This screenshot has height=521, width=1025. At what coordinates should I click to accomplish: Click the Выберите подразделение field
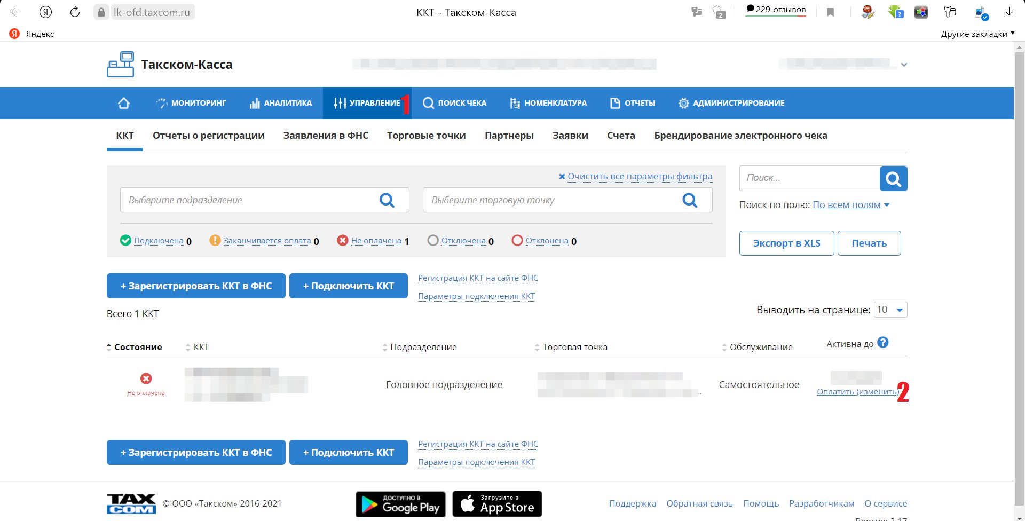(x=265, y=200)
